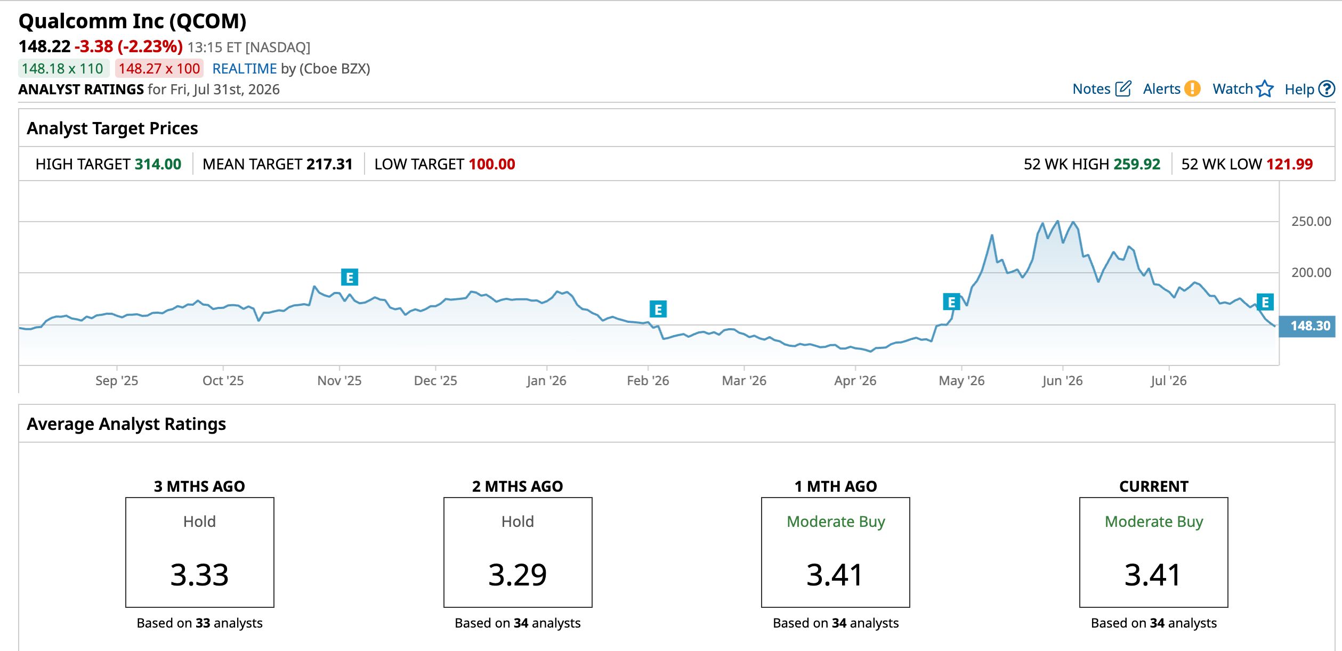Click the Nov '25 earnings E marker

point(350,277)
